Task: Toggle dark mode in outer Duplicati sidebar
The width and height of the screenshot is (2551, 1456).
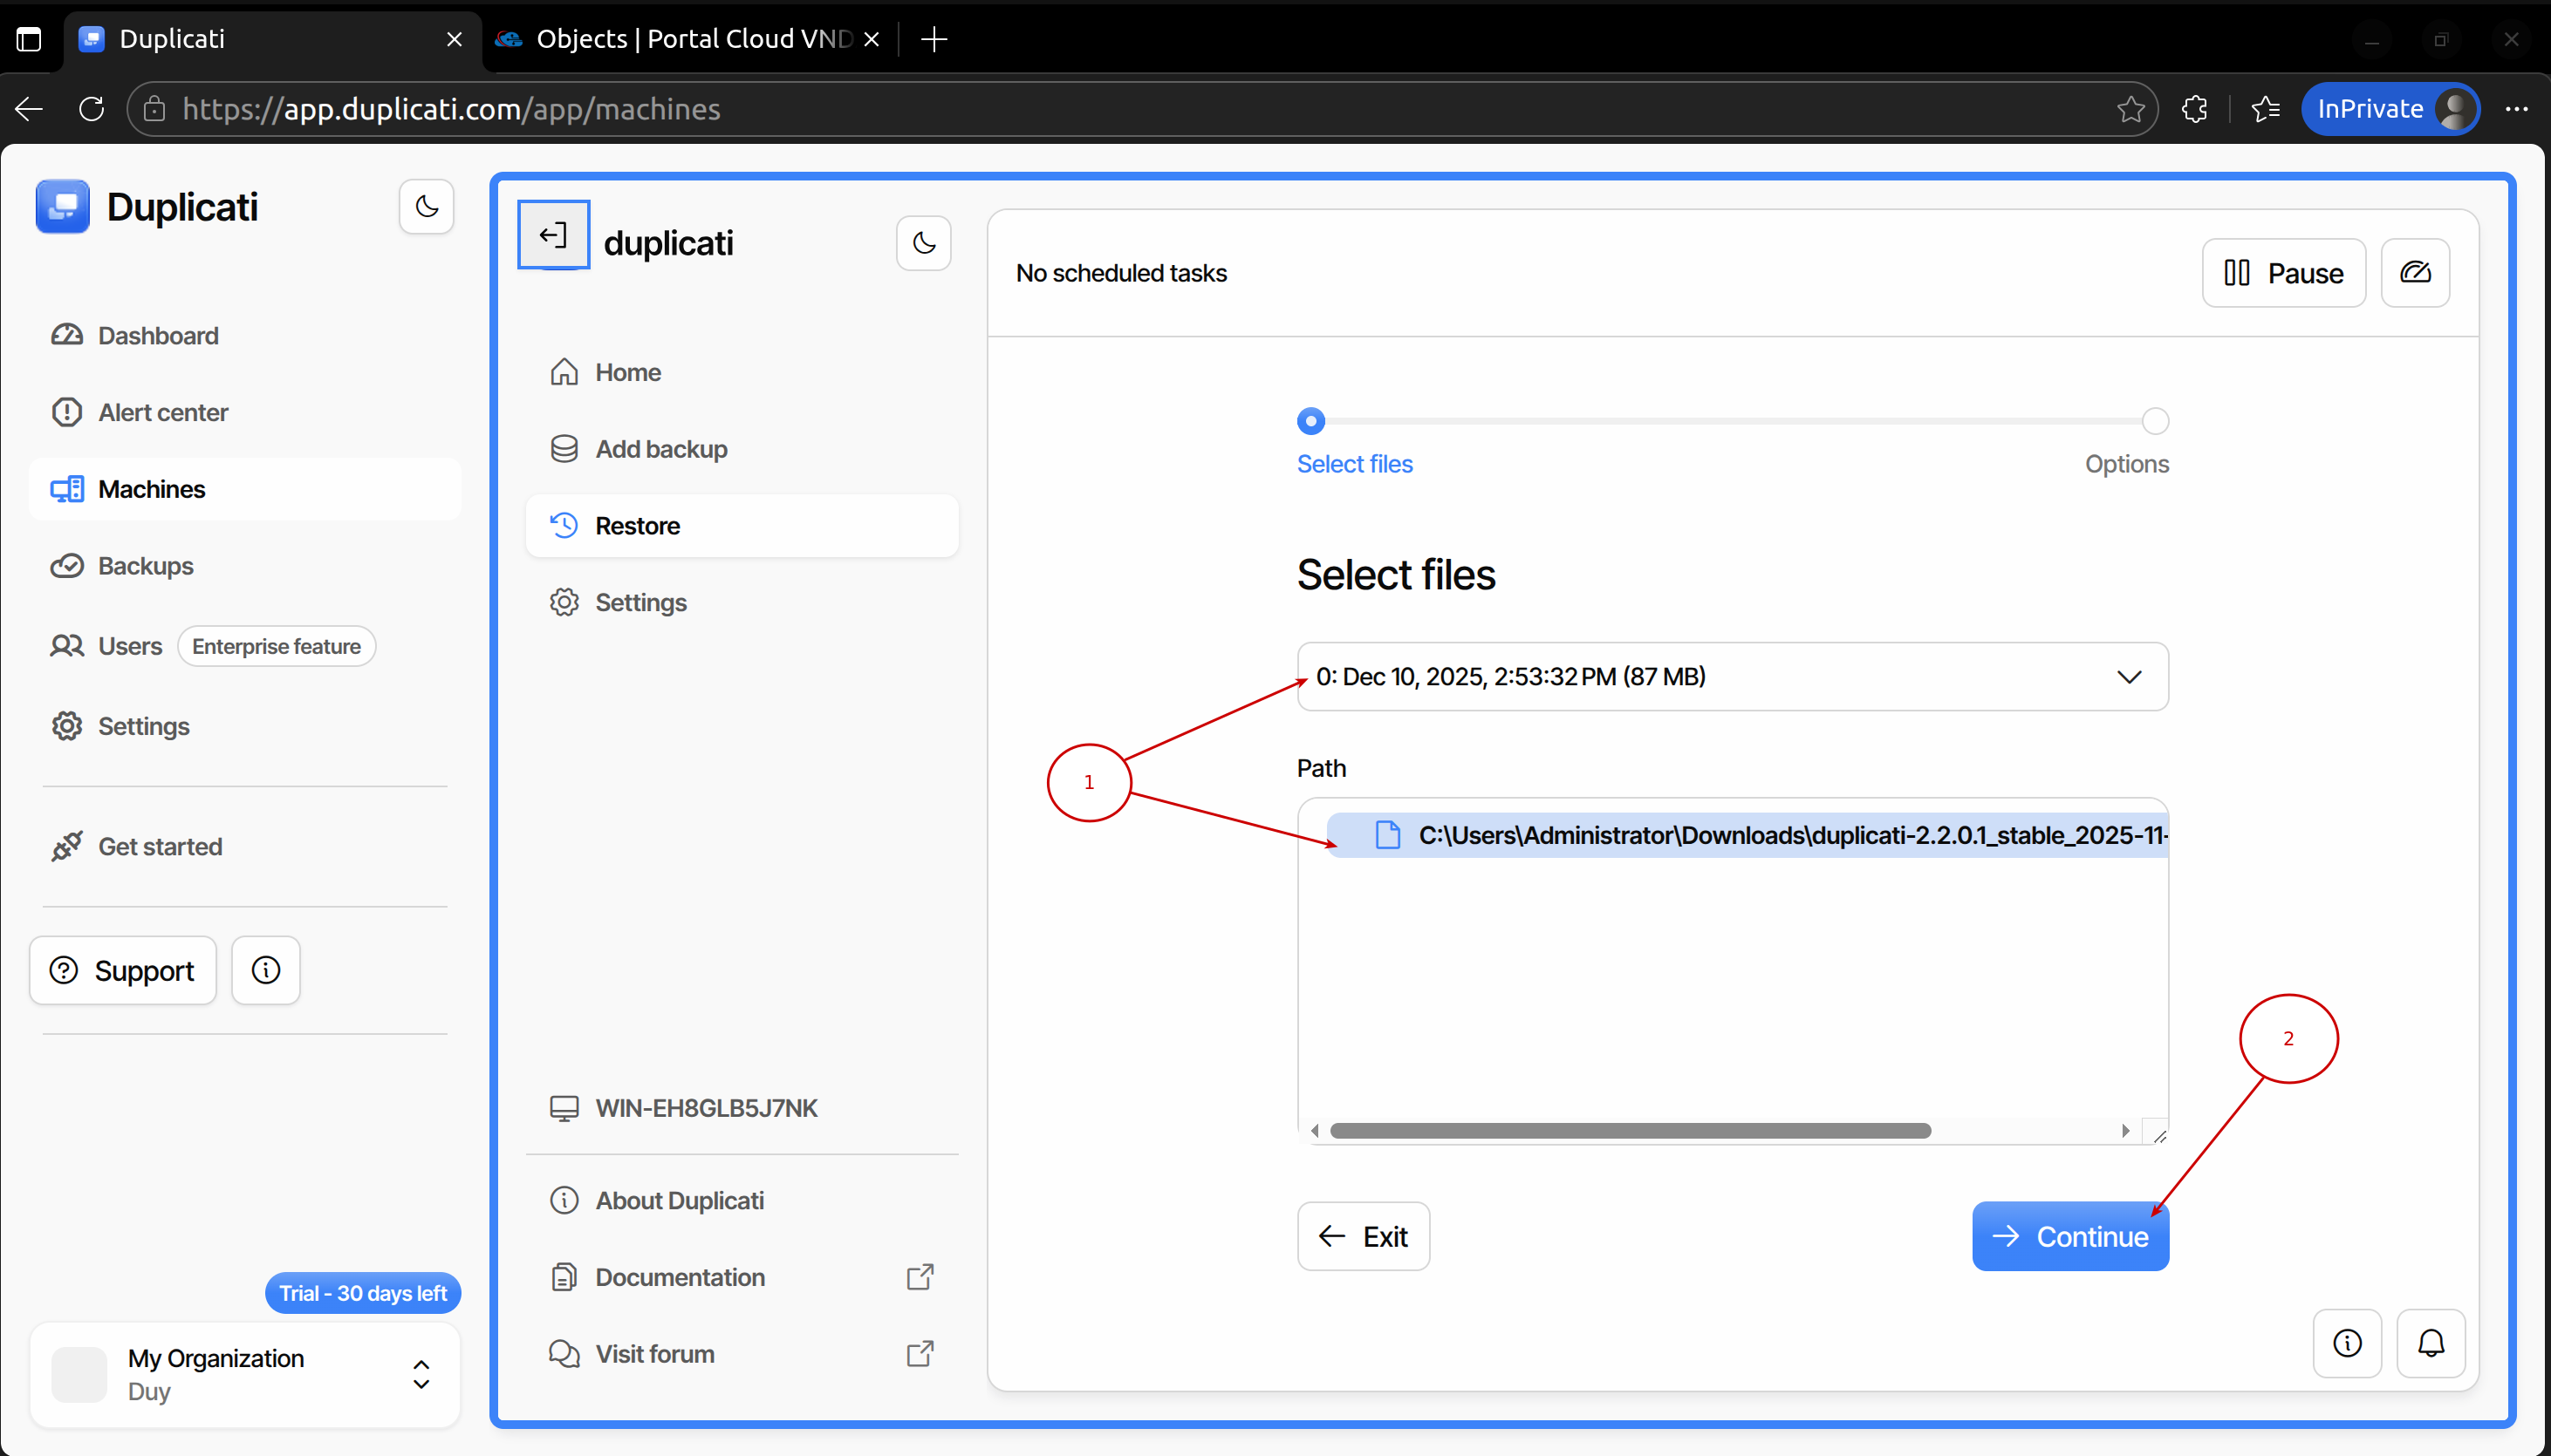Action: (426, 207)
